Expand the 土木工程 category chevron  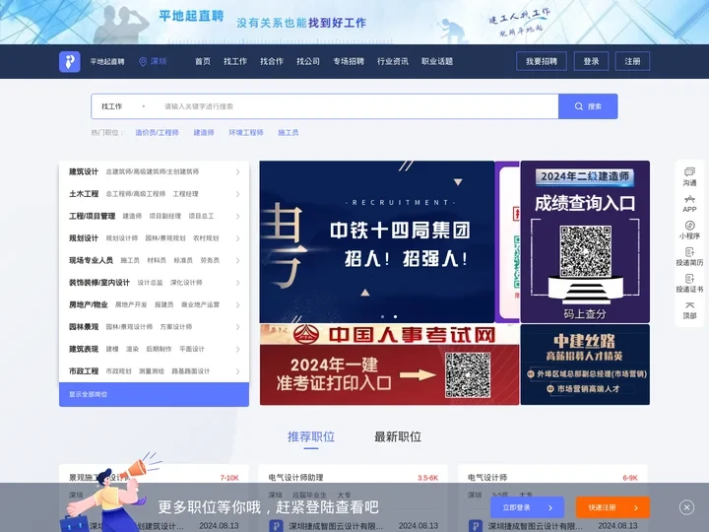click(x=238, y=194)
